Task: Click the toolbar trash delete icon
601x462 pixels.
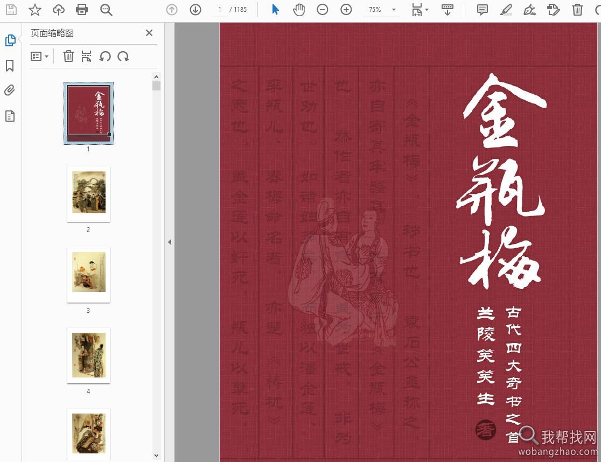Action: tap(577, 10)
